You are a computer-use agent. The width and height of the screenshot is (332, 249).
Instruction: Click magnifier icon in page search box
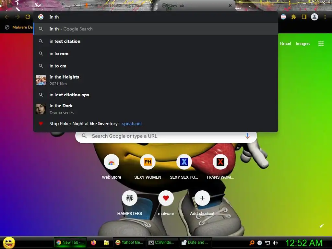84,136
